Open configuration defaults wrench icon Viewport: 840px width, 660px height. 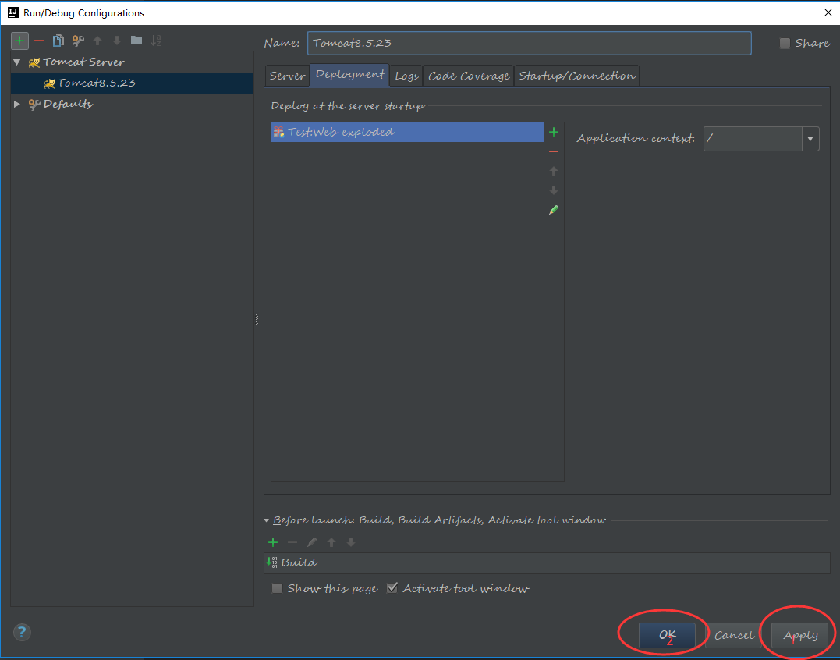[x=78, y=41]
